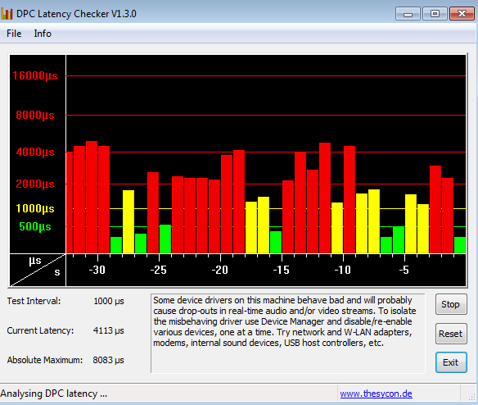Image resolution: width=478 pixels, height=405 pixels.
Task: Click the -5 second time axis marker
Action: (x=404, y=270)
